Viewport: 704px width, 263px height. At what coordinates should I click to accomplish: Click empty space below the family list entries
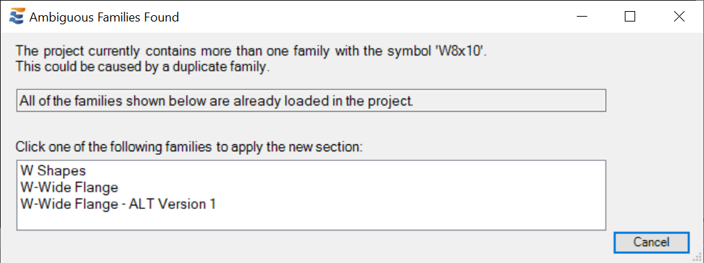[311, 220]
